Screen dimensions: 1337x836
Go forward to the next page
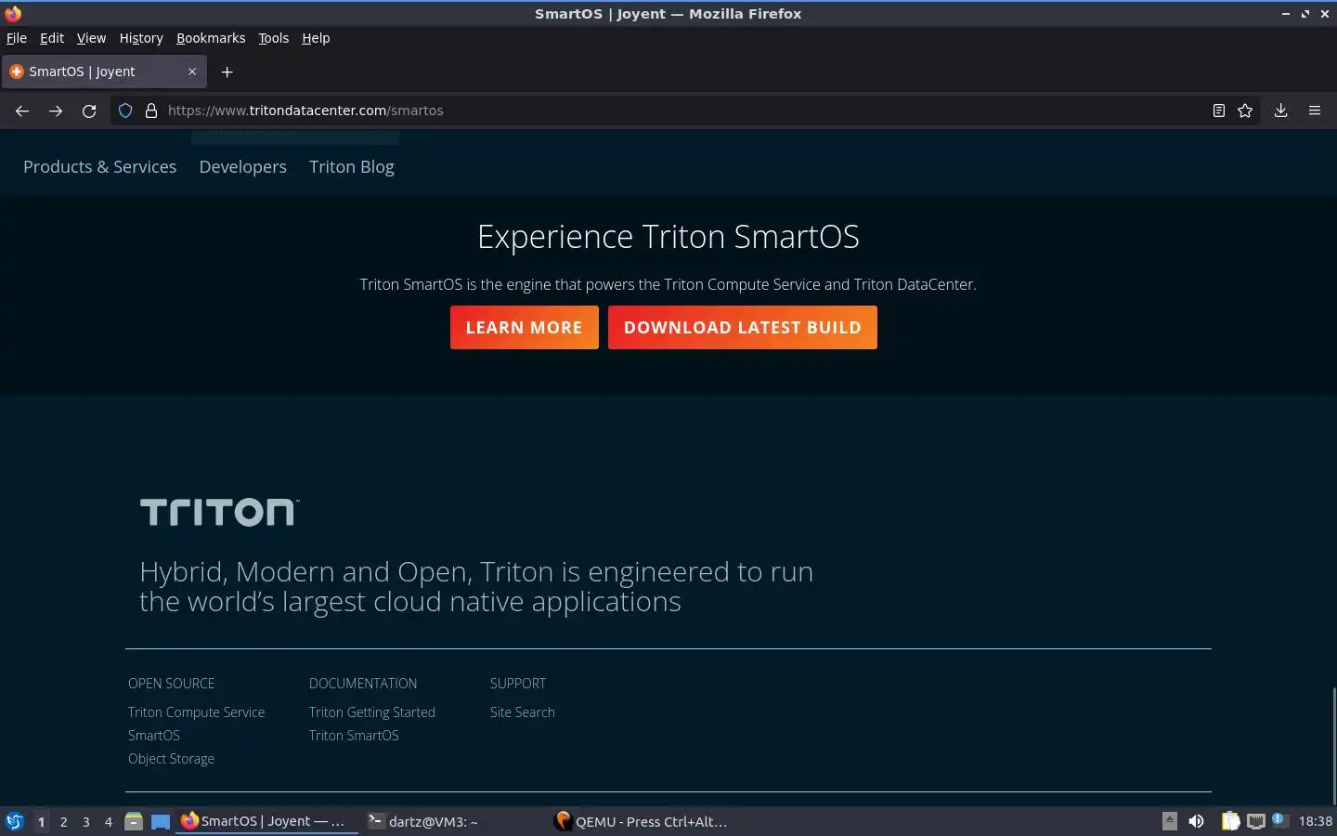point(56,111)
